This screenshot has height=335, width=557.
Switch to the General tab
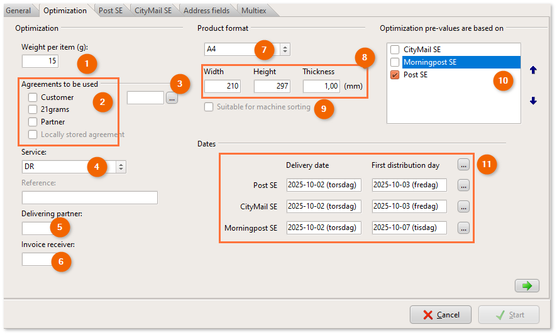click(x=18, y=11)
